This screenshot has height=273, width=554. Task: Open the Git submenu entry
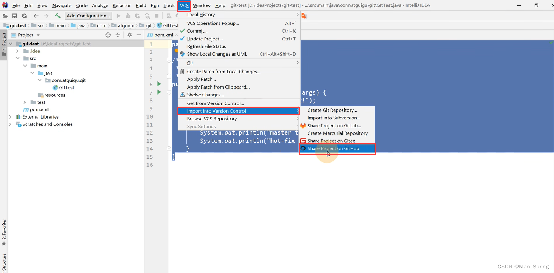pyautogui.click(x=239, y=63)
